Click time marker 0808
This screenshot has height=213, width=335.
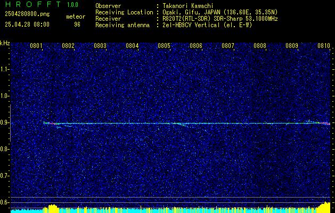point(260,46)
